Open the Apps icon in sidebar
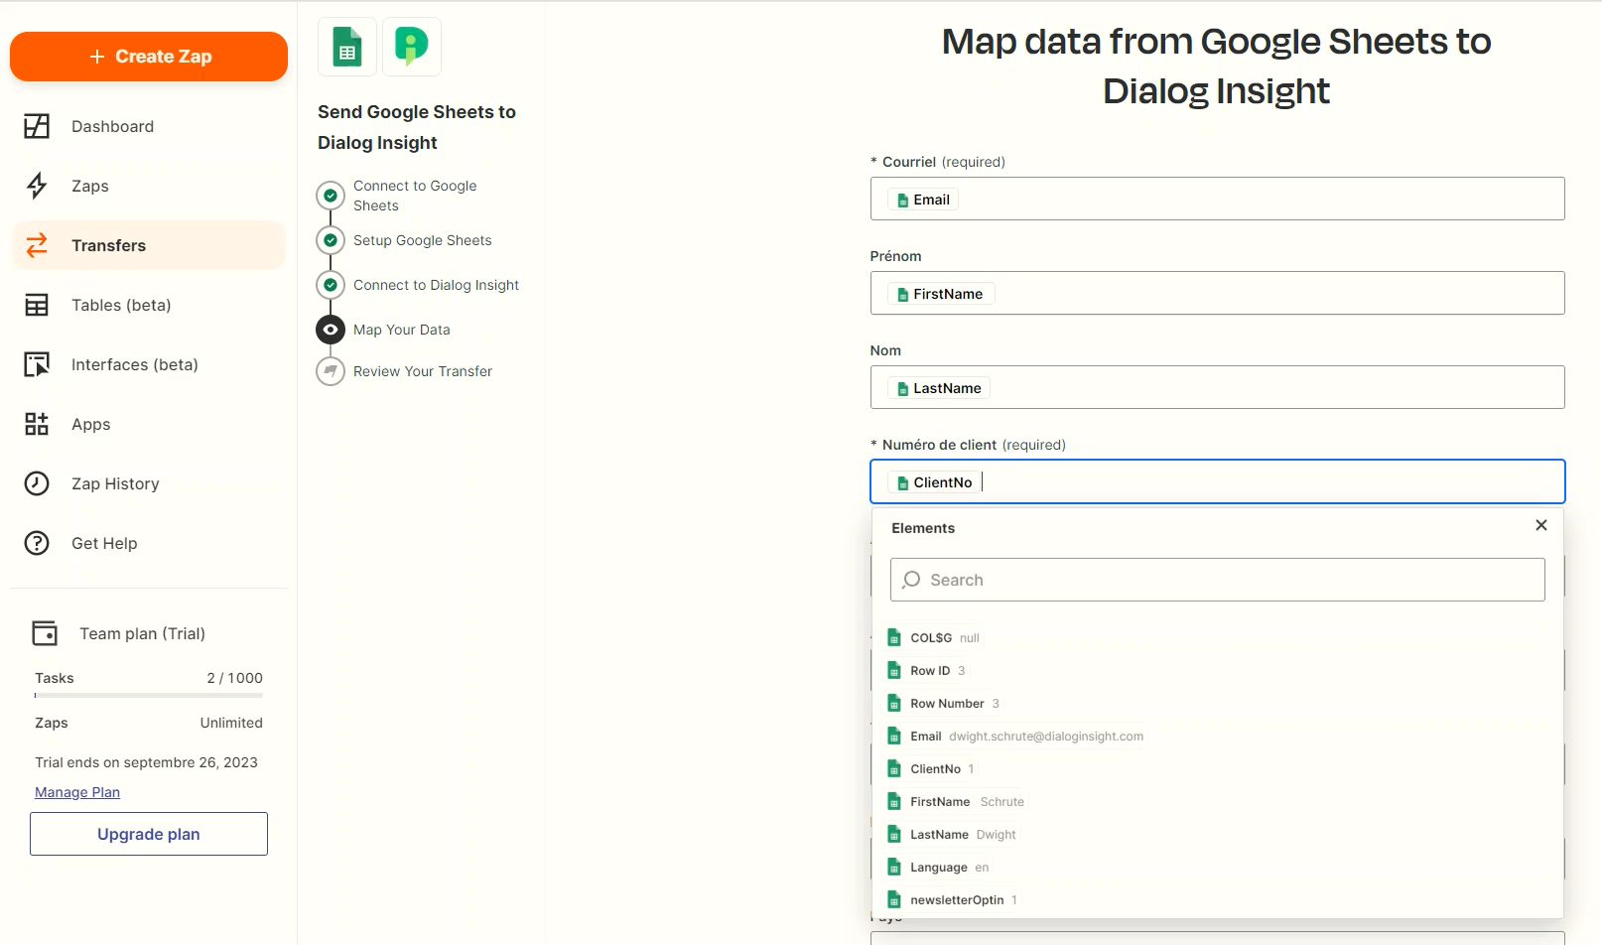Viewport: 1602px width, 945px height. click(37, 424)
